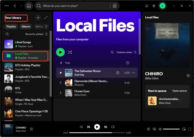Play Local Files with the green button
The height and width of the screenshot is (137, 194).
click(x=60, y=52)
